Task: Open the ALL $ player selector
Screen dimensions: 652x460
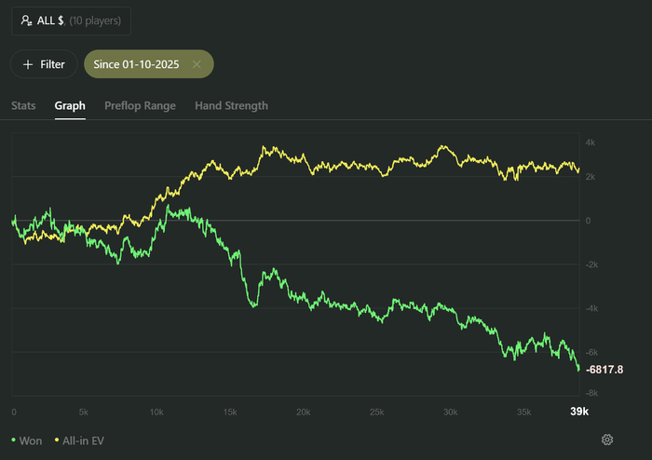Action: point(71,20)
